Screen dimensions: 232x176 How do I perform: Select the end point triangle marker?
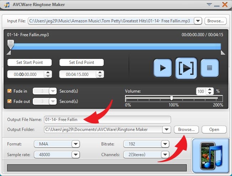pyautogui.click(x=223, y=53)
